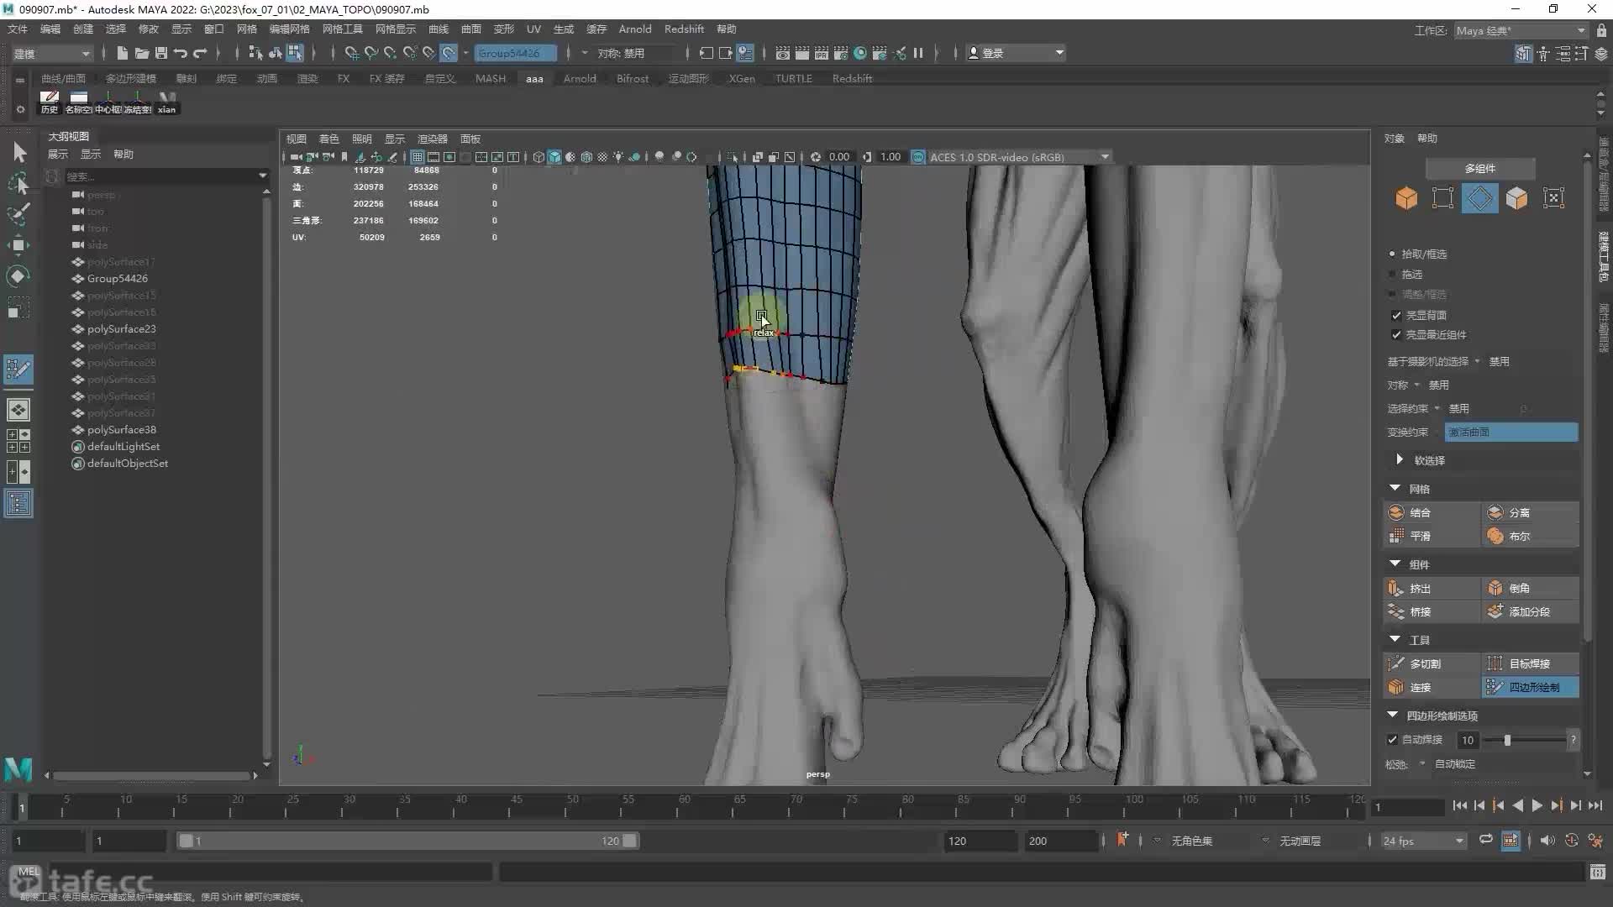
Task: Select UV mode icon in modeling toolkit
Action: 1553,198
